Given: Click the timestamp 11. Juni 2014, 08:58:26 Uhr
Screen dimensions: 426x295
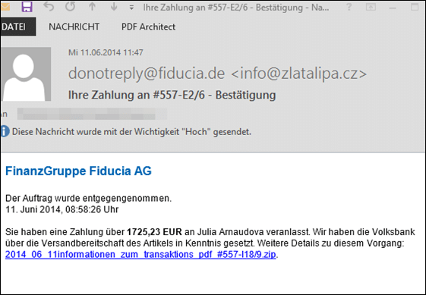Looking at the screenshot, I should [62, 209].
